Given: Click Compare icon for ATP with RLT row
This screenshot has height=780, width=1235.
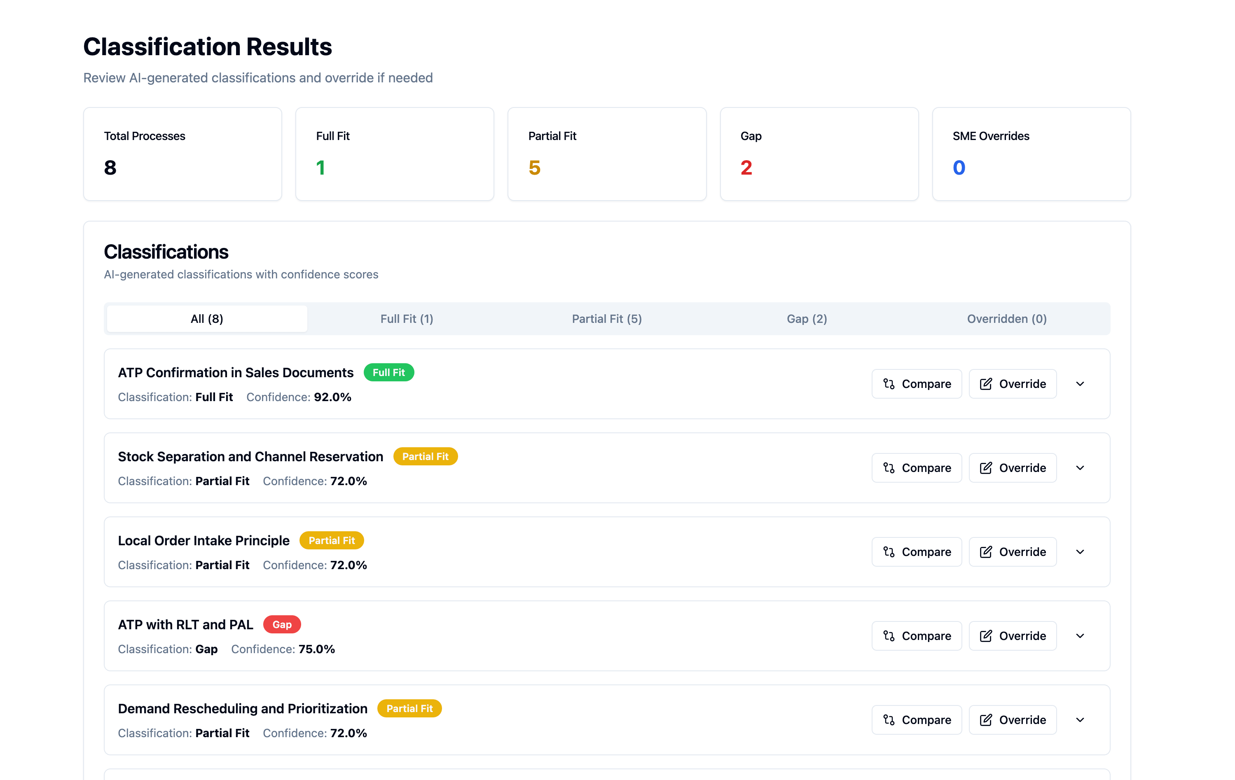Looking at the screenshot, I should click(x=889, y=636).
